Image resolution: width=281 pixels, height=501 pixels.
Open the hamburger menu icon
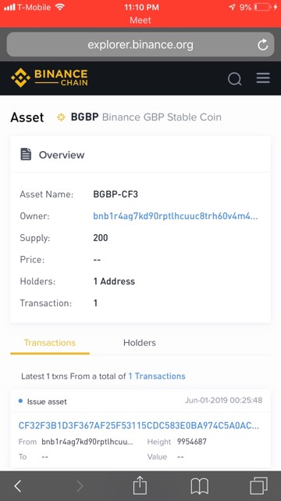tap(263, 78)
